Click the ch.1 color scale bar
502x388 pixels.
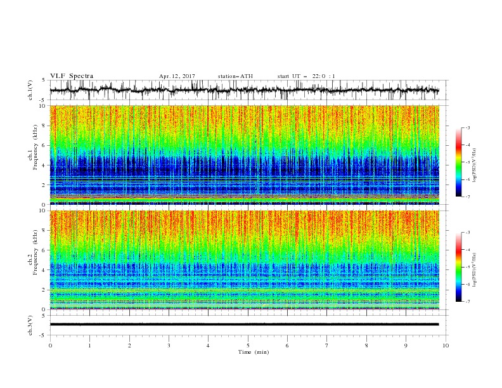point(458,162)
